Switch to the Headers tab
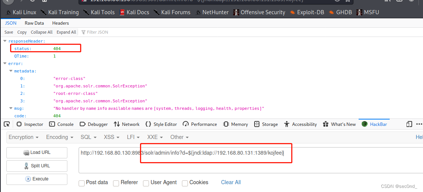423x192 pixels. click(60, 23)
